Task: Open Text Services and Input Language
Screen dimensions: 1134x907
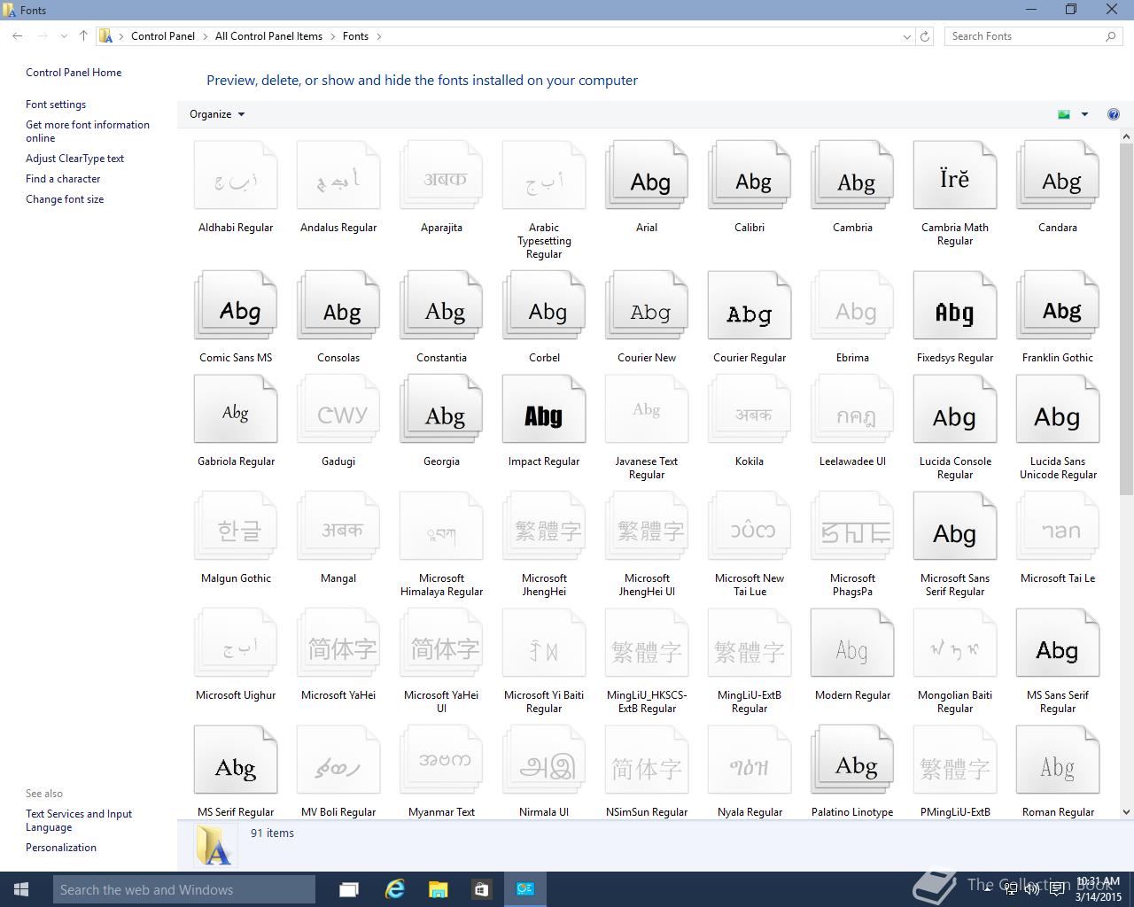Action: click(79, 820)
